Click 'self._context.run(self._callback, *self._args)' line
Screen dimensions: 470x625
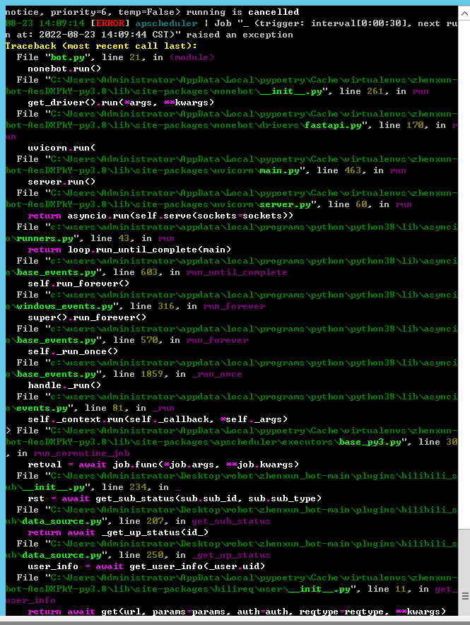click(158, 419)
